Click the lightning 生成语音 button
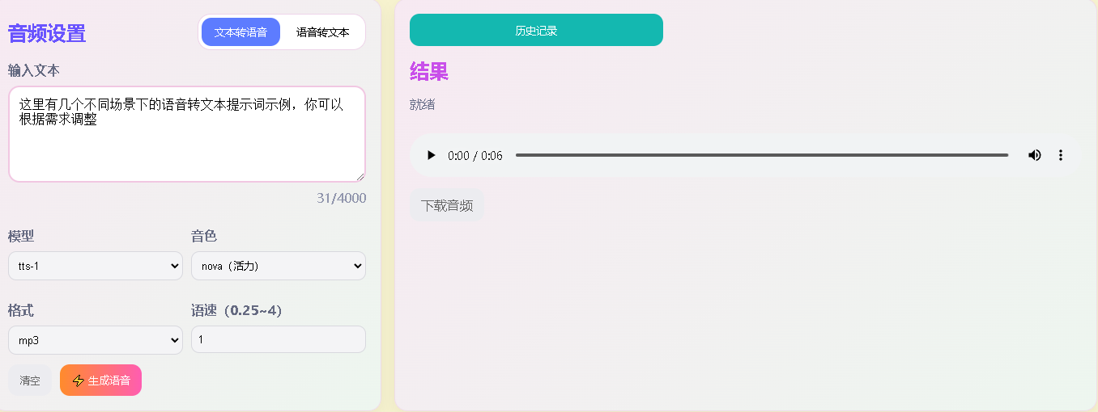This screenshot has height=412, width=1098. click(x=100, y=380)
